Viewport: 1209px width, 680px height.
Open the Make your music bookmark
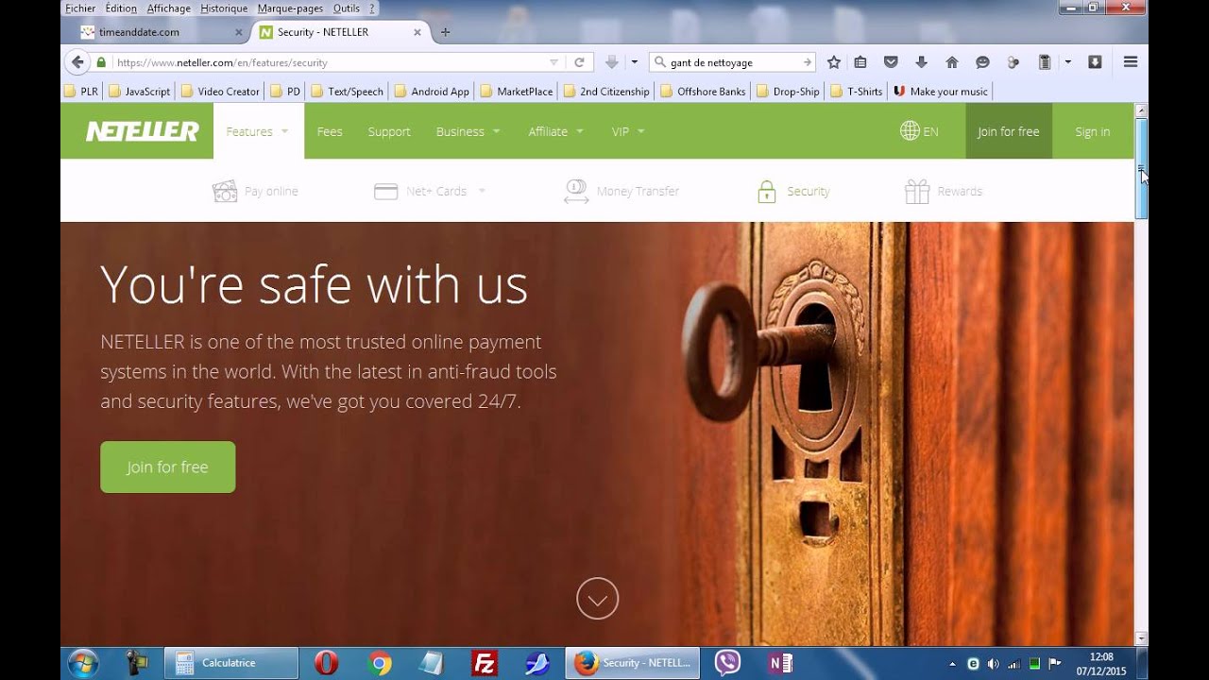(x=940, y=92)
